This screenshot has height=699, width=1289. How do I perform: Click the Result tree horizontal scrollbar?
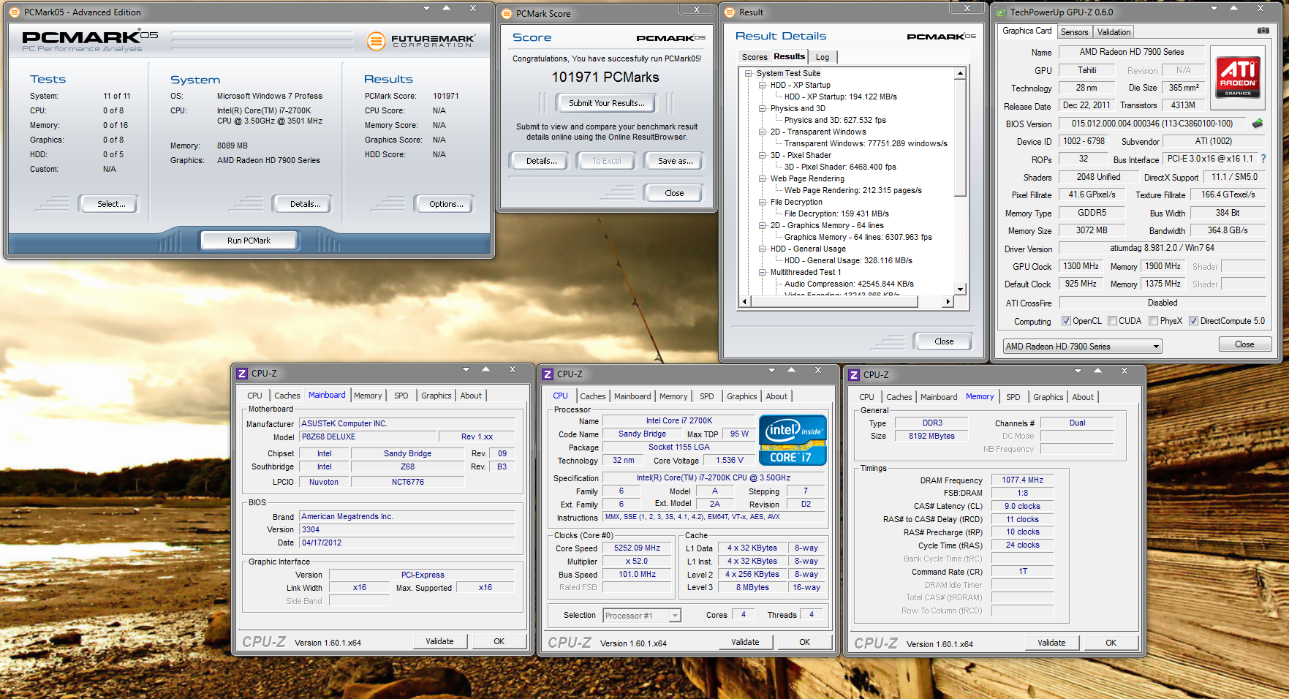tap(847, 301)
